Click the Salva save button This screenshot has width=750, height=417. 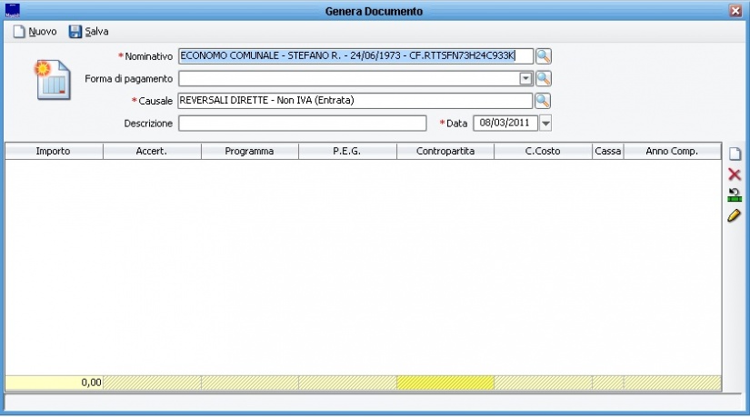point(88,32)
